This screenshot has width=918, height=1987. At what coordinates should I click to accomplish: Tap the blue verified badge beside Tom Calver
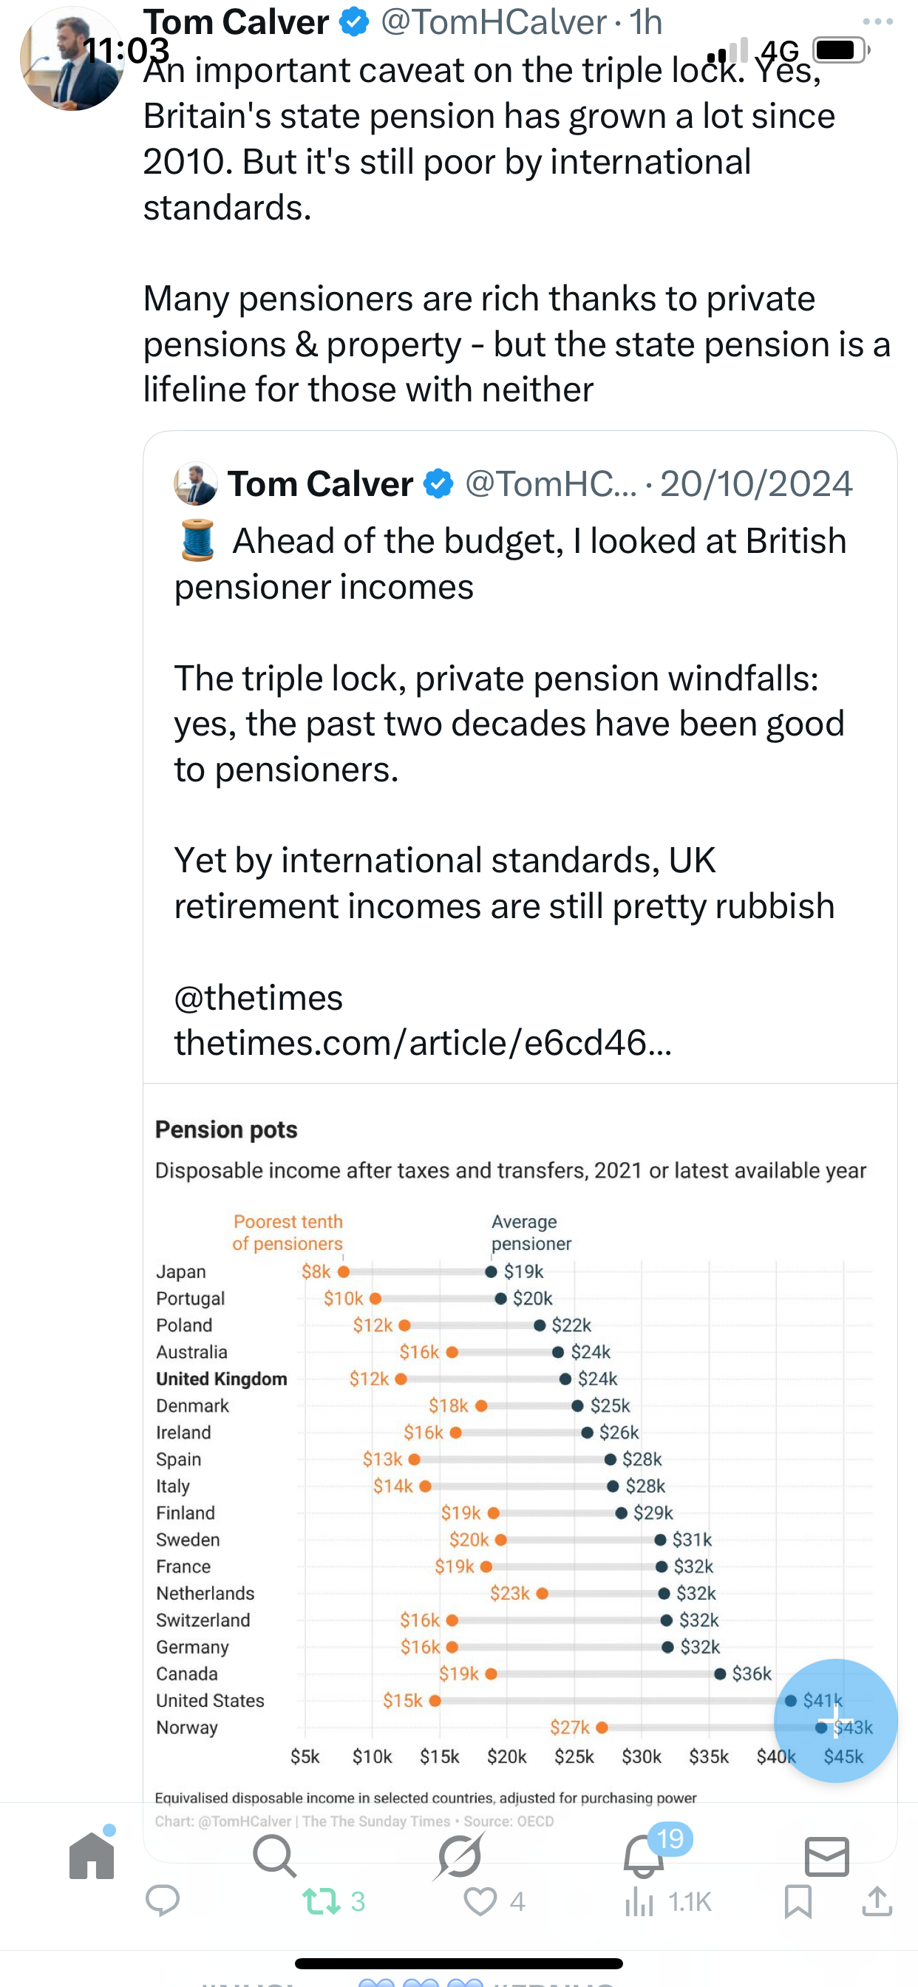tap(354, 22)
